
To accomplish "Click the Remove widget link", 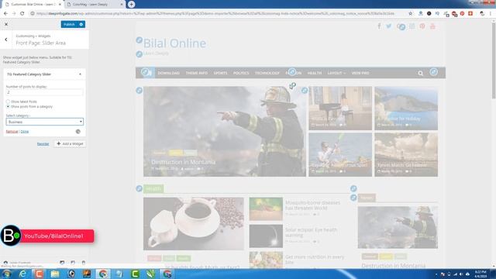I will 12,132.
